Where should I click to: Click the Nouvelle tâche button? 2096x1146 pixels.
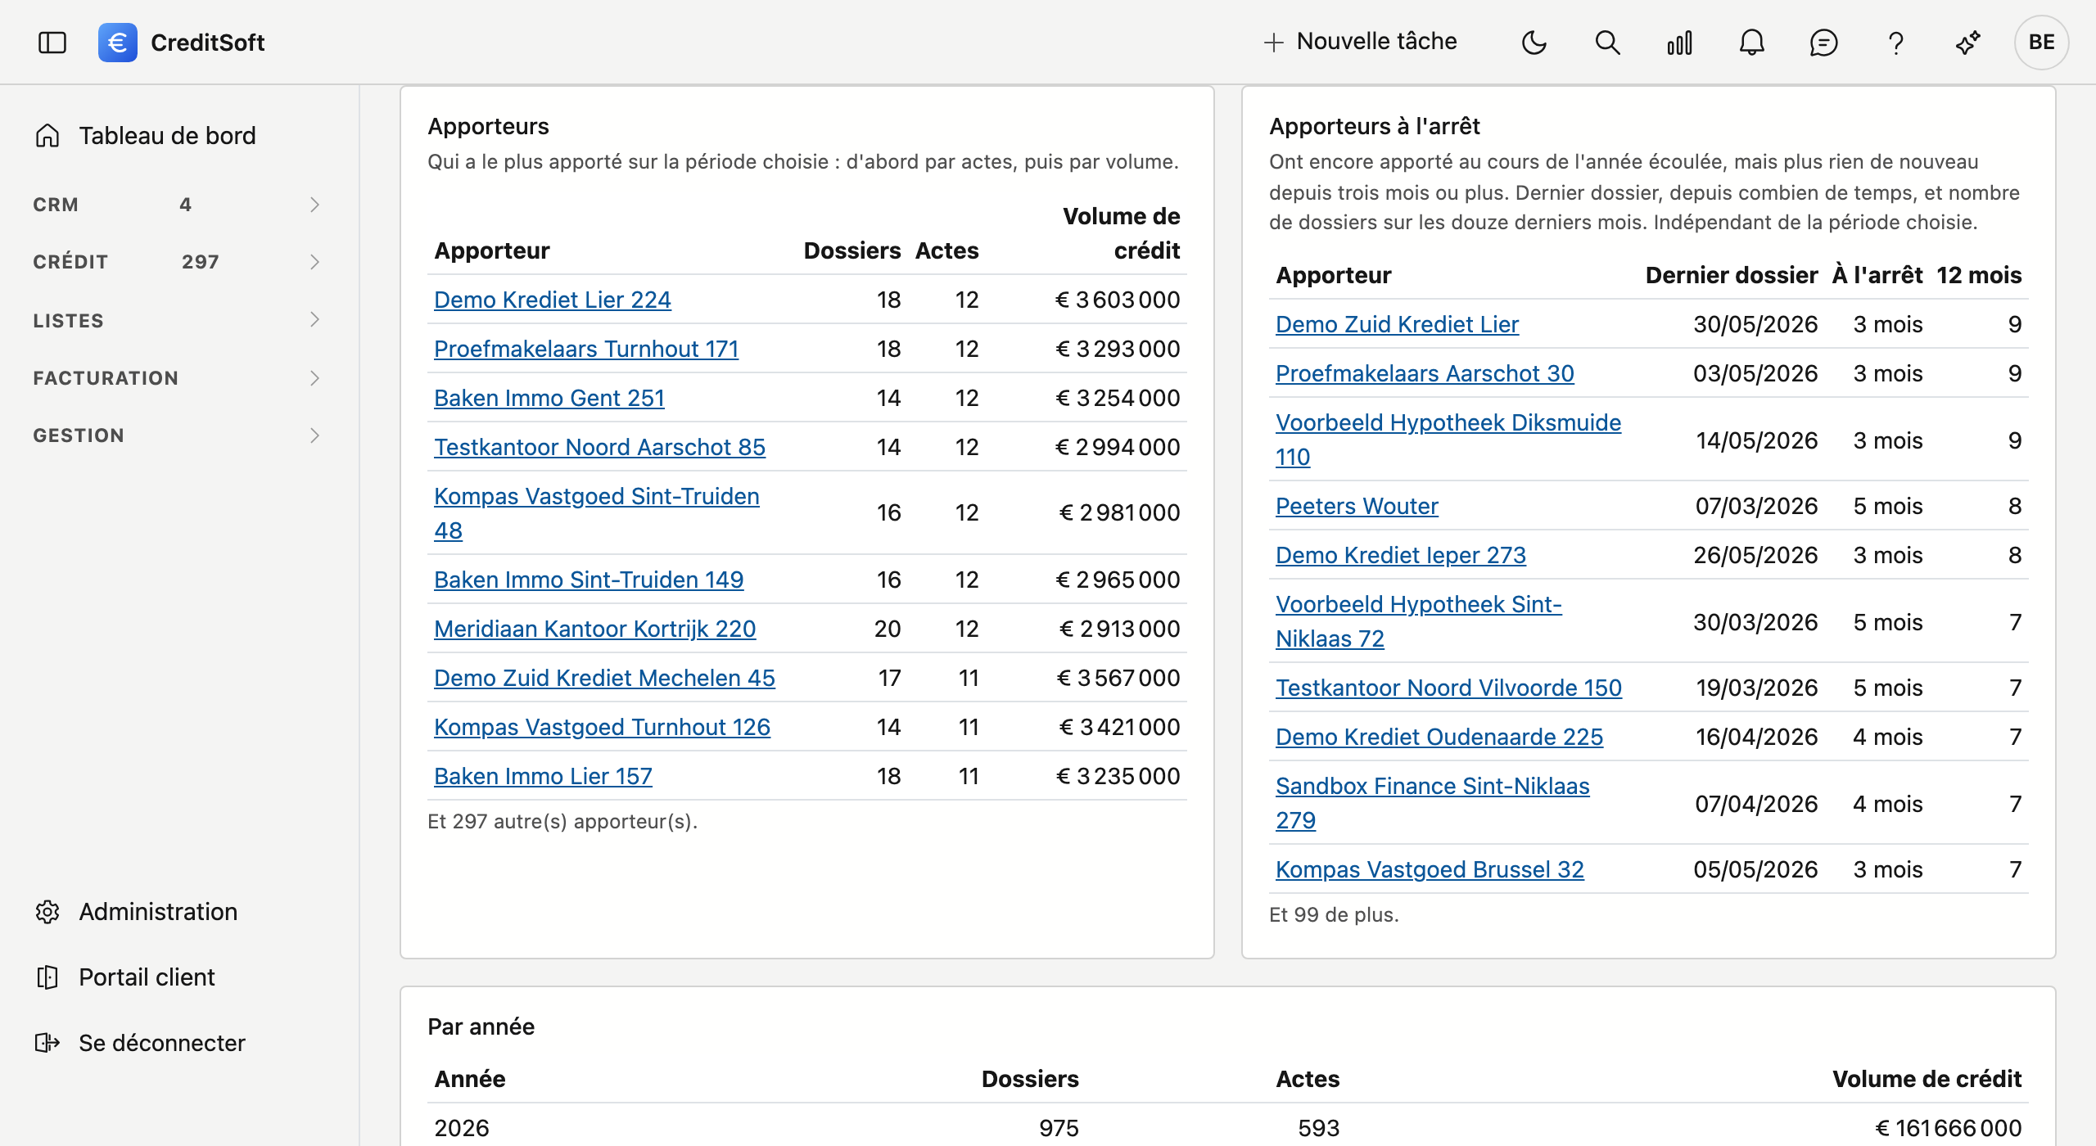(1360, 42)
